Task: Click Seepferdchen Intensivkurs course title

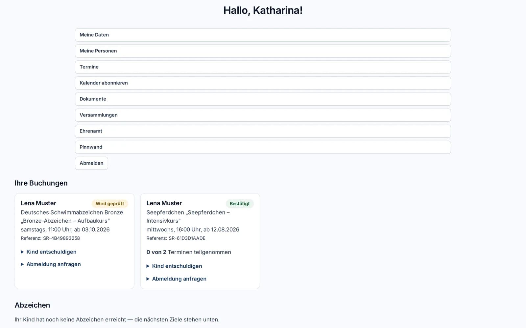Action: click(188, 217)
